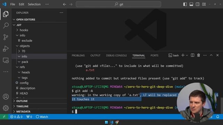Screen dimensions: 223x125
Task: Open the Run and Debug view
Action: click(x=6, y=49)
